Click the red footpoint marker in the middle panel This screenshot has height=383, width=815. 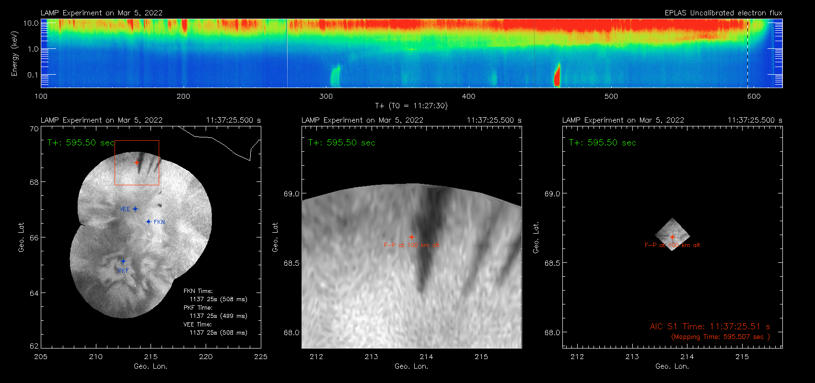pyautogui.click(x=411, y=237)
